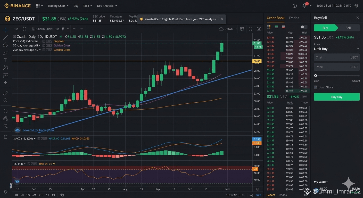The height and width of the screenshot is (198, 363).
Task: Open the notifications bell
Action: 304,6
